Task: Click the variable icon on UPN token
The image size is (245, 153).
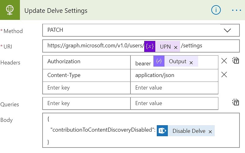Action: coord(150,46)
